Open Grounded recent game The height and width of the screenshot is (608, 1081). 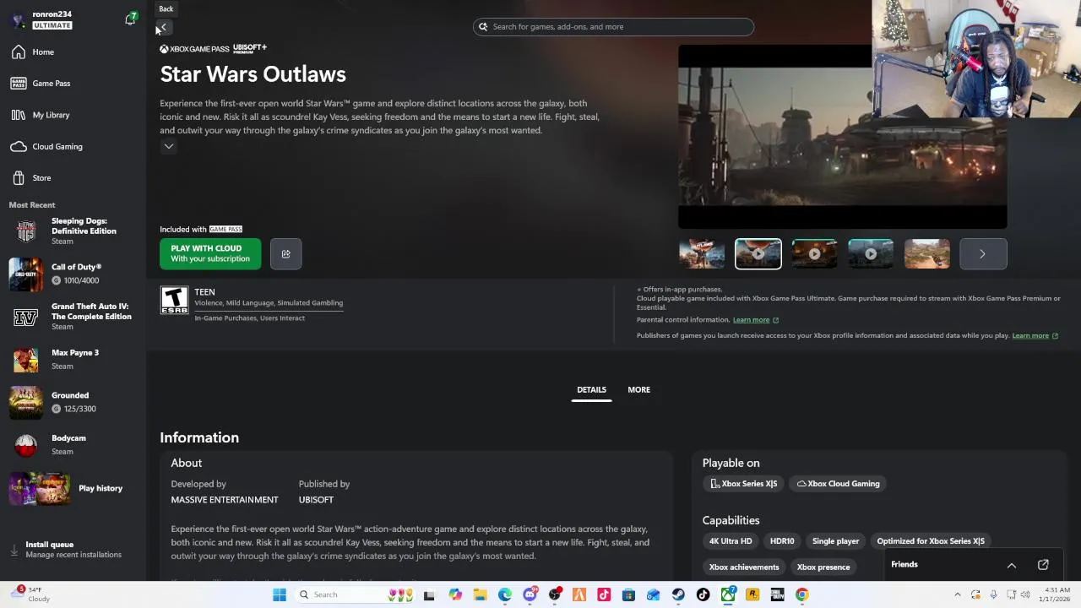click(73, 402)
